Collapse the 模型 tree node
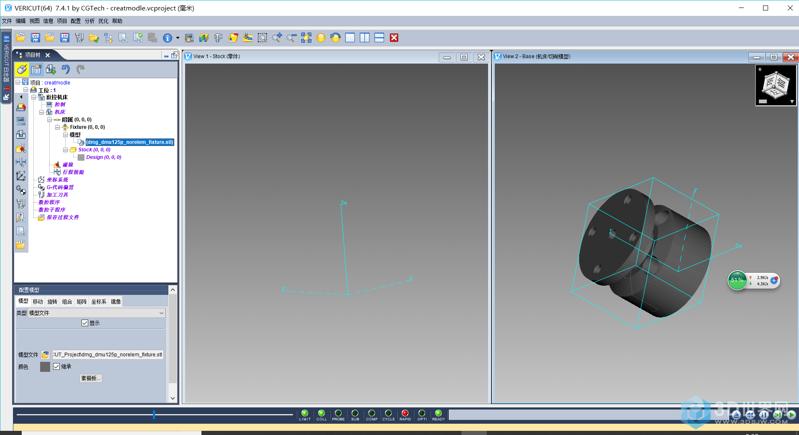799x435 pixels. click(66, 135)
